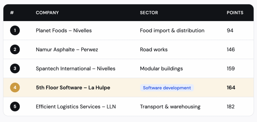Screen dimensions: 257x122
Task: Click the rank 2 circle badge
Action: tap(15, 50)
